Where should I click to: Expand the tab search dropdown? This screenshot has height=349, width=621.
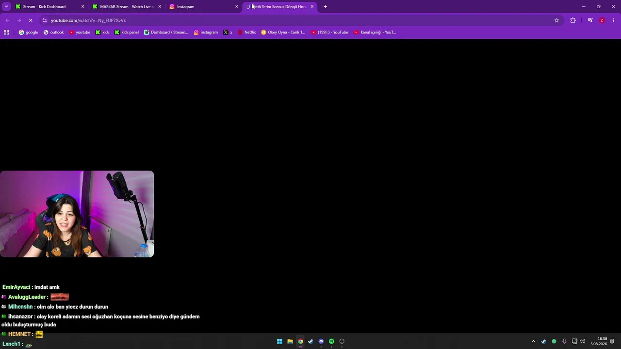pos(6,7)
